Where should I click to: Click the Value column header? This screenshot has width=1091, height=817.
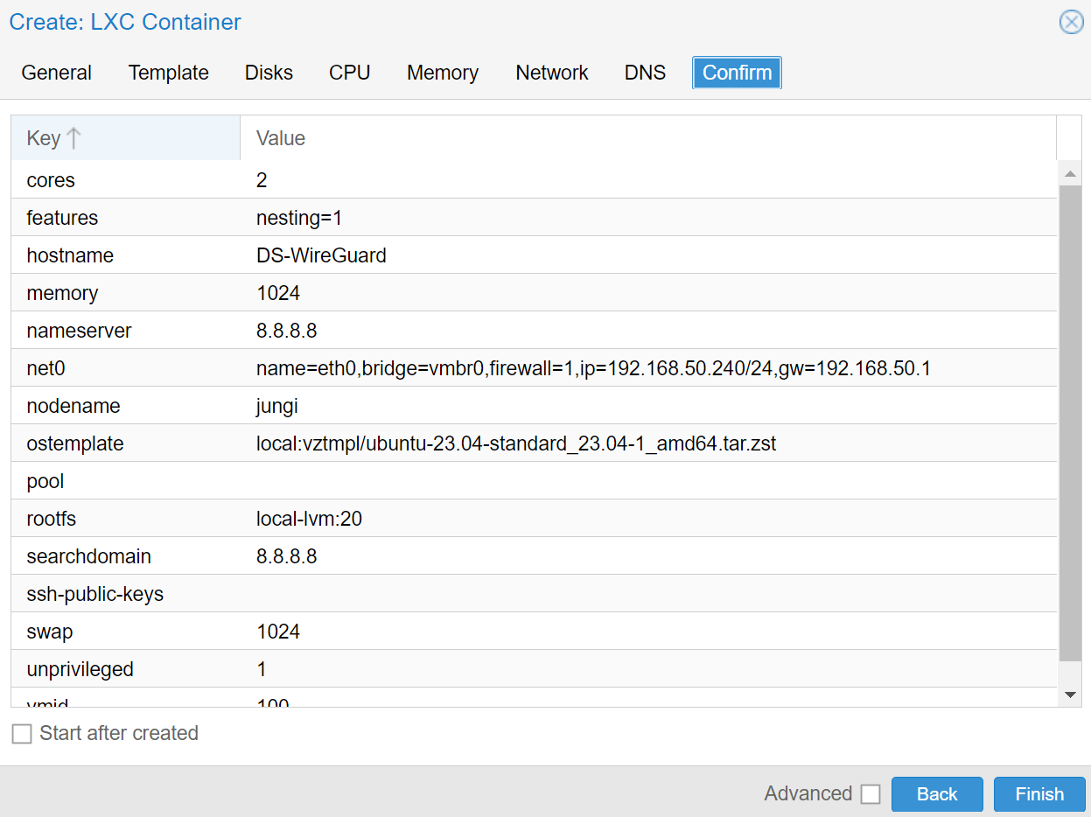(647, 138)
